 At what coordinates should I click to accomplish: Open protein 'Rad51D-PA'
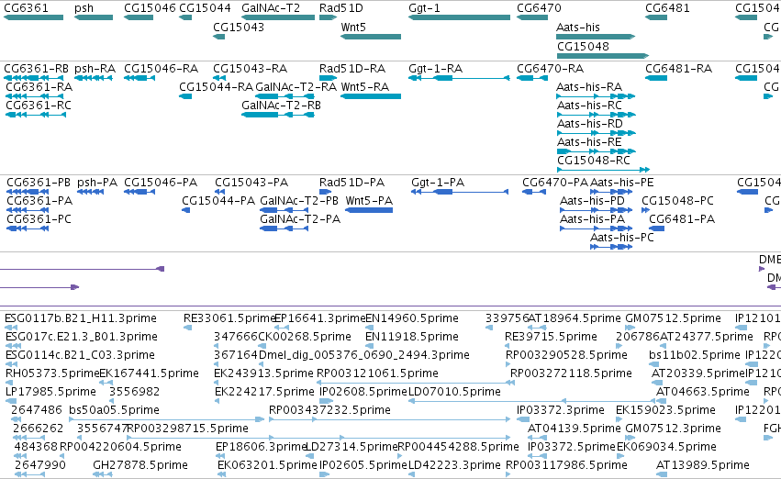351,183
